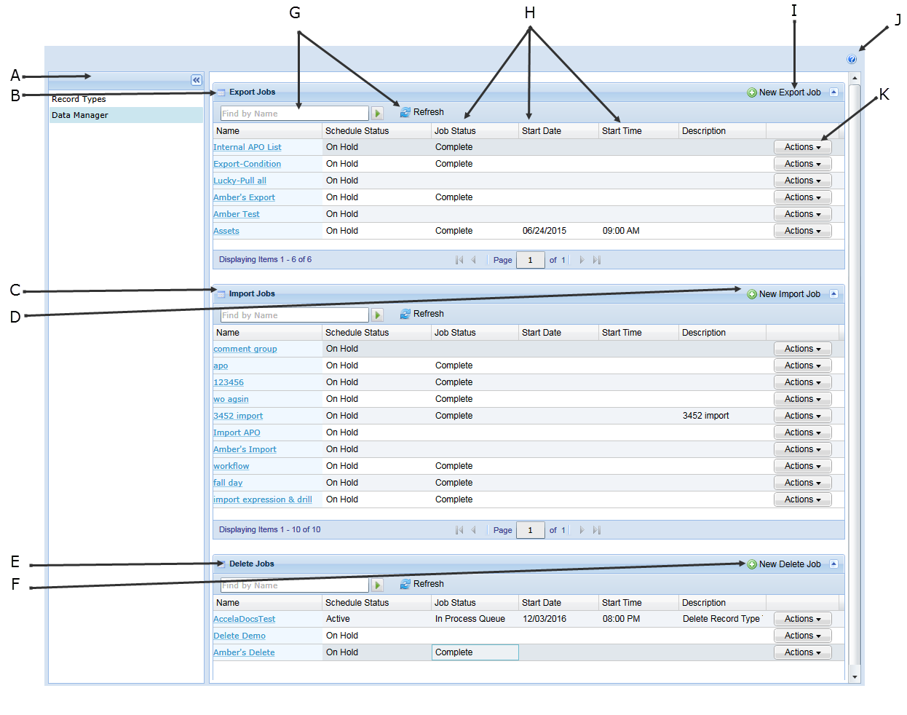Viewport: 907px width, 715px height.
Task: Open the Amber's Export job link
Action: (244, 197)
